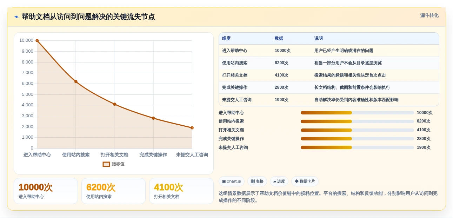Click the 打开相关文档 progress bar
Screen dimensions: 453x218
357,130
